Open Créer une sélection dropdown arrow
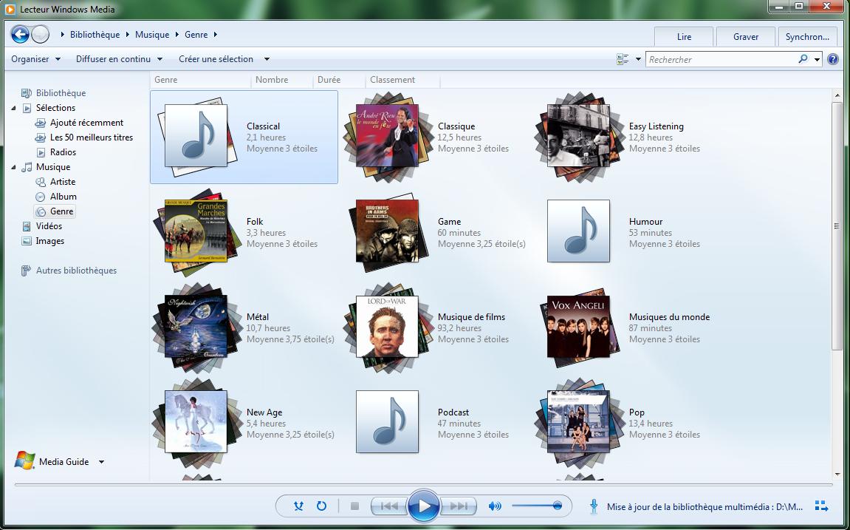 [x=267, y=59]
